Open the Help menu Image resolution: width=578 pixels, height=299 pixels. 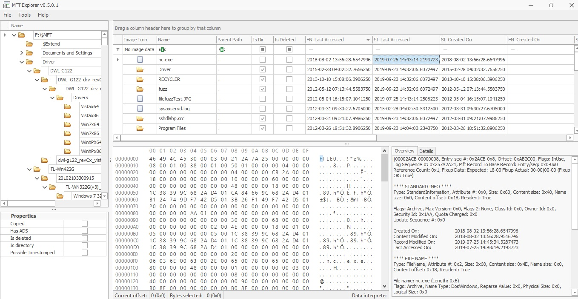43,14
